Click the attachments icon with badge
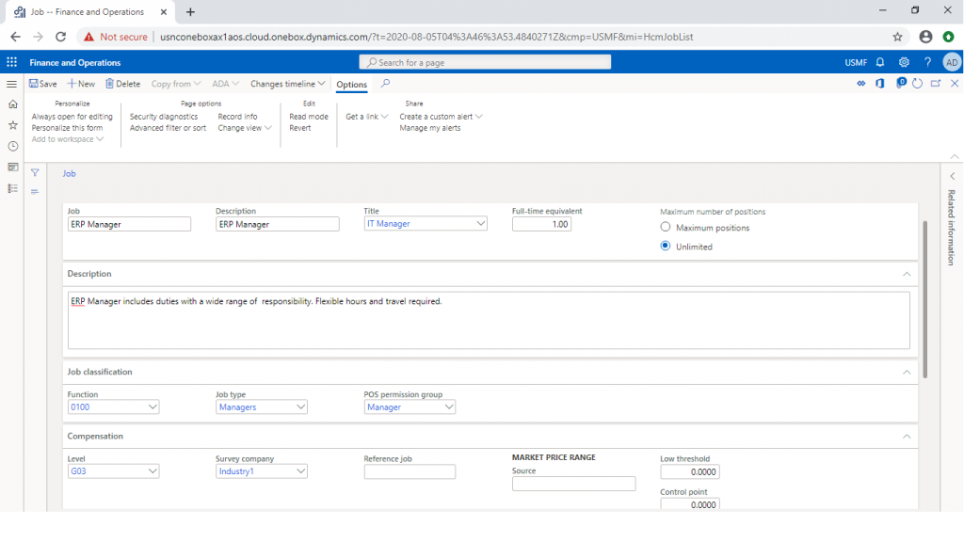The width and height of the screenshot is (964, 542). (x=901, y=83)
